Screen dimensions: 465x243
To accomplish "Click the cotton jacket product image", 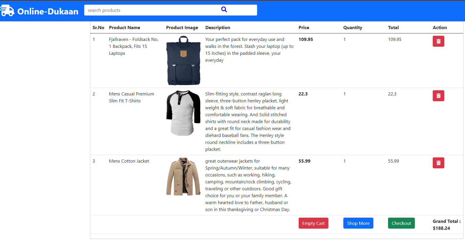I will 183,176.
